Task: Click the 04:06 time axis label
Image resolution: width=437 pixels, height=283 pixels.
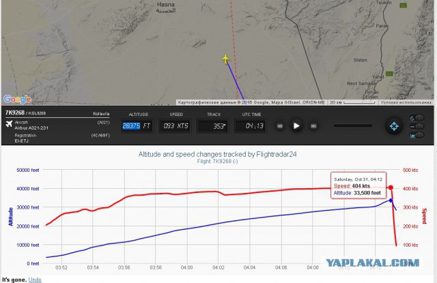Action: [281, 267]
